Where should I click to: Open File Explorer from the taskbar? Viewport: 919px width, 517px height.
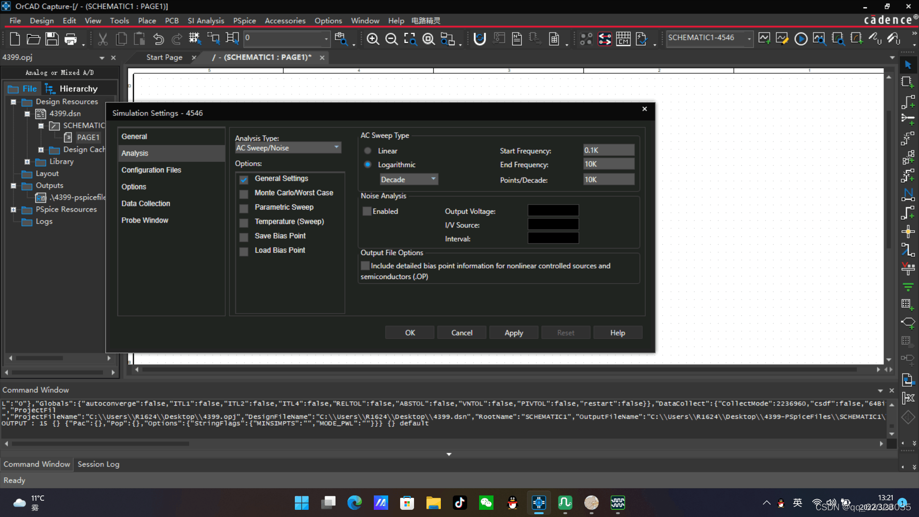click(x=434, y=503)
